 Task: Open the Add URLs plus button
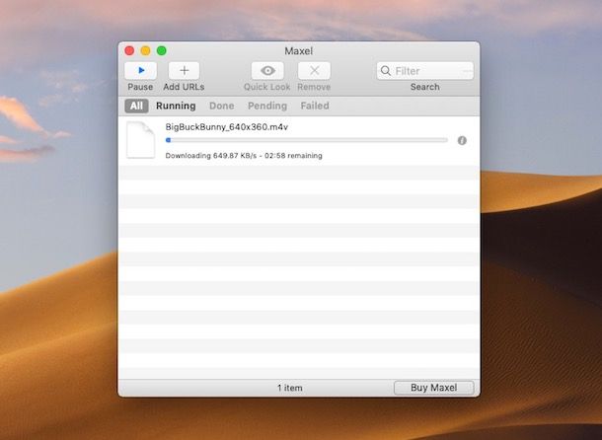click(x=184, y=71)
